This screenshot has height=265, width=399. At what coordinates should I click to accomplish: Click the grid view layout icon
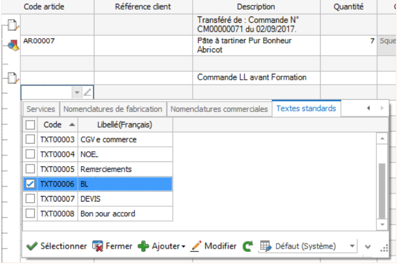point(266,246)
